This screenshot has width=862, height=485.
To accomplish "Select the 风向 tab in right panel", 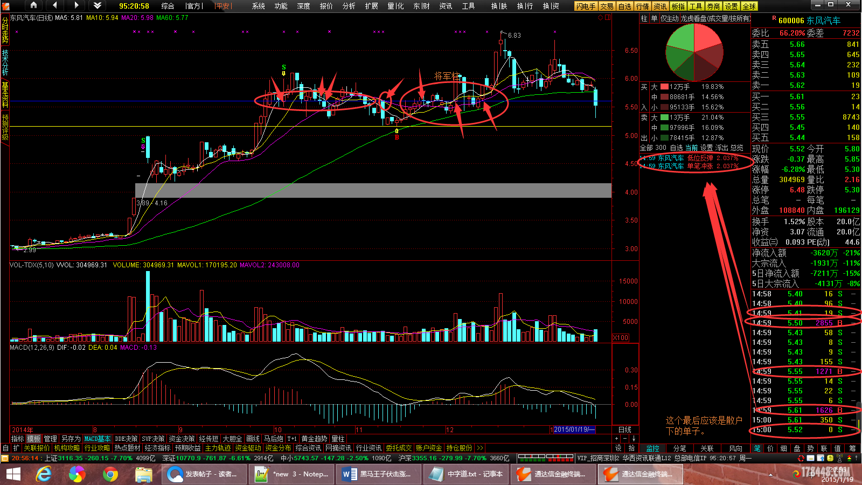I will (736, 448).
